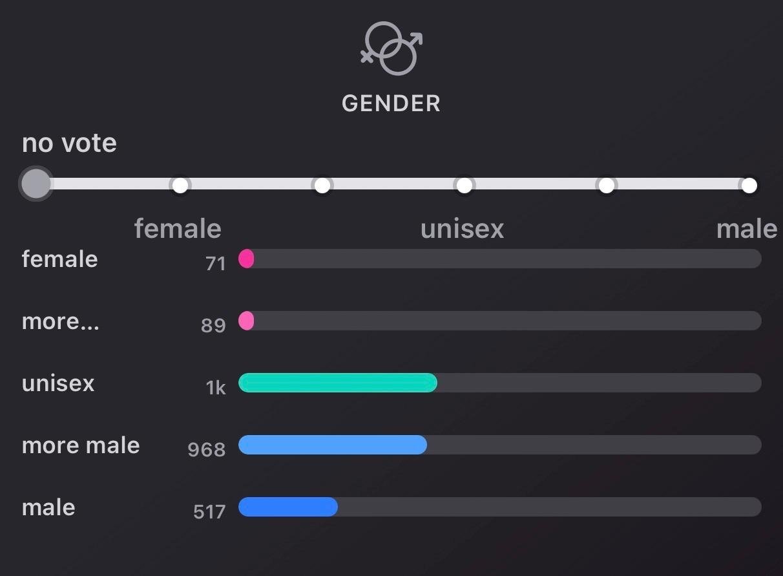783x576 pixels.
Task: Click the GENDER heading text
Action: pyautogui.click(x=391, y=103)
